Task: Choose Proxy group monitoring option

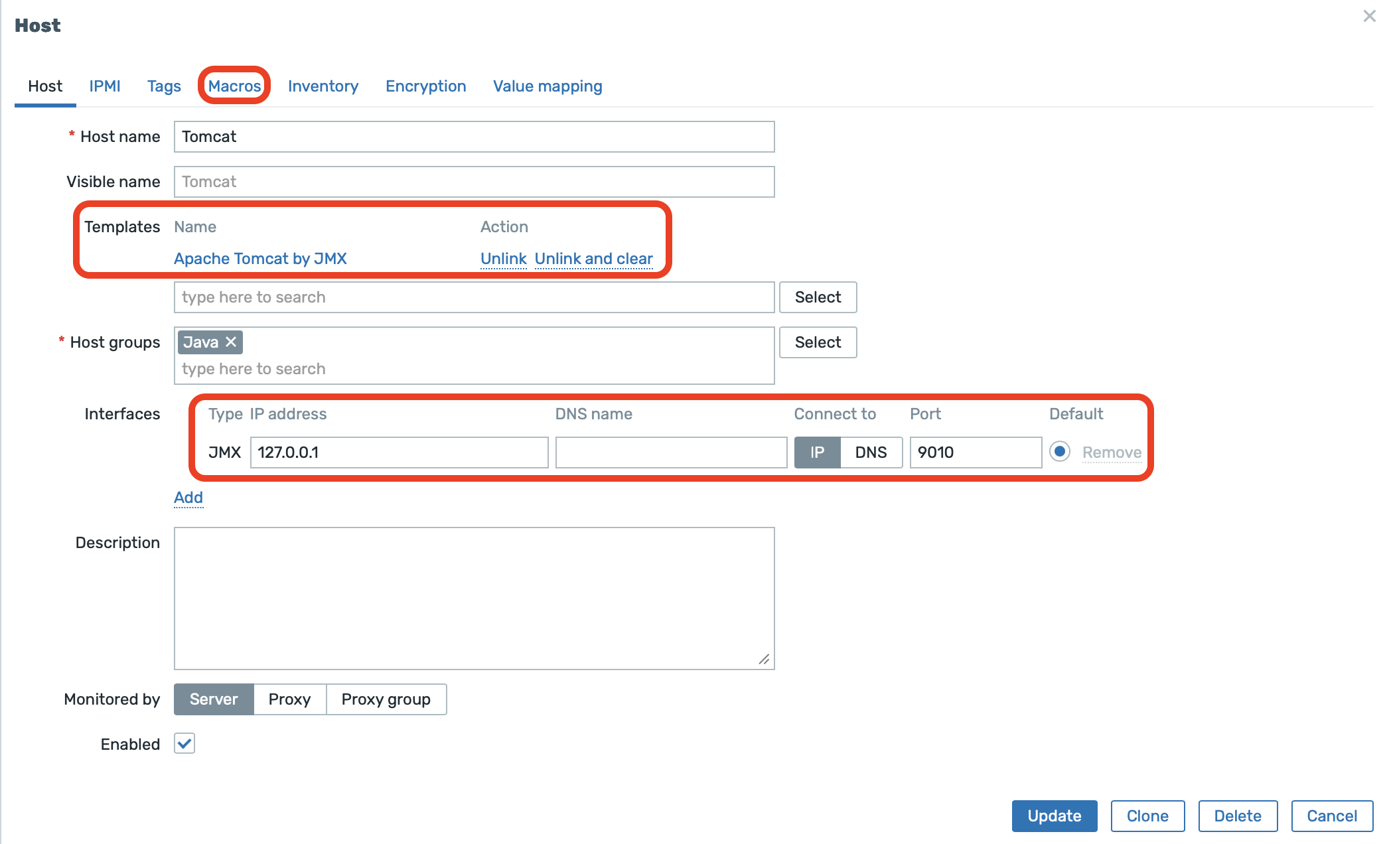Action: [x=386, y=699]
